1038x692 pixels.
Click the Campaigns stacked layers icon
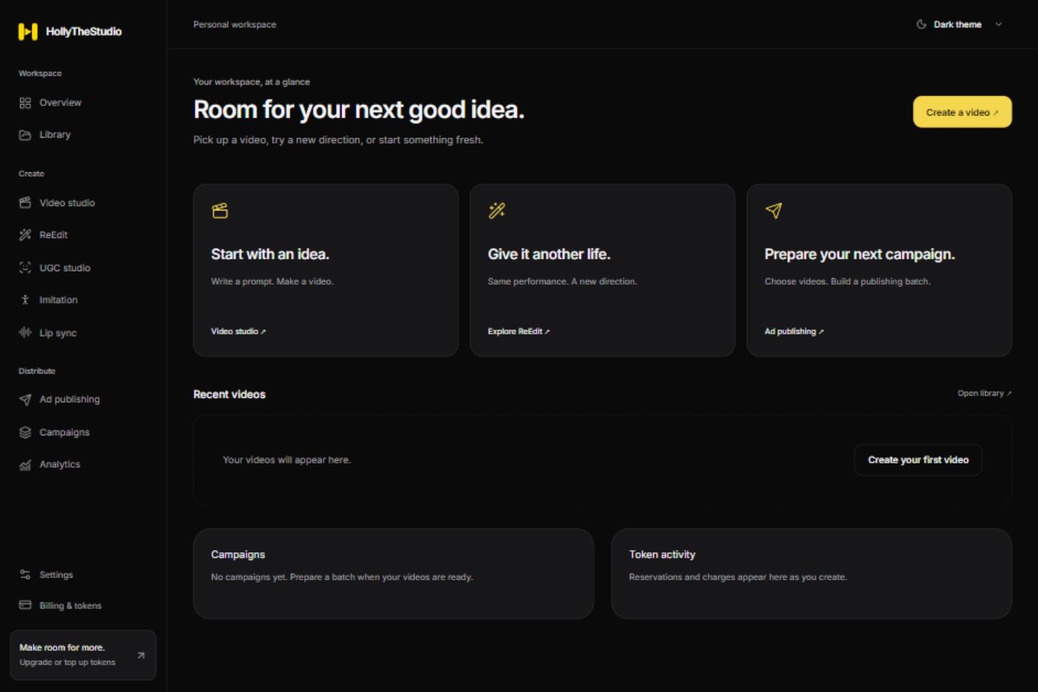25,432
